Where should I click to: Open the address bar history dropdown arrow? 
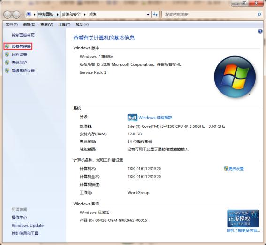click(148, 15)
